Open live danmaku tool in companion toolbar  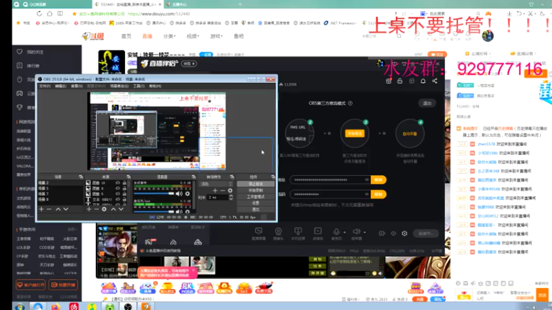tap(259, 234)
